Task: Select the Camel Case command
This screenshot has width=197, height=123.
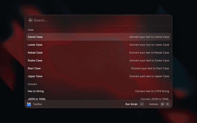Action: click(98, 37)
